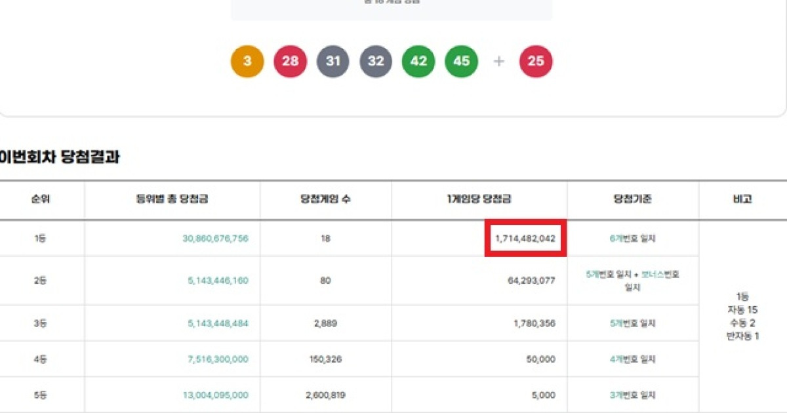Select the green number ball 45
Image resolution: width=787 pixels, height=413 pixels.
(460, 61)
